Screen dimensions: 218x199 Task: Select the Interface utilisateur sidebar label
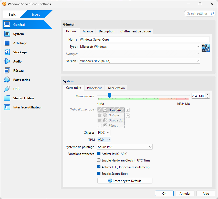pos(27,107)
